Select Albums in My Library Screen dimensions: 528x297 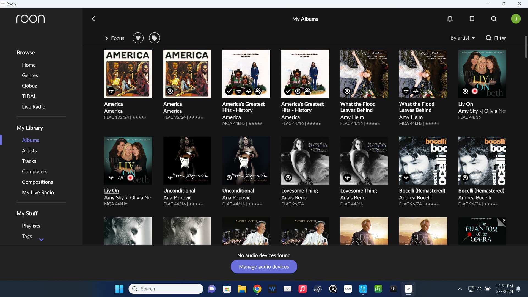[31, 140]
